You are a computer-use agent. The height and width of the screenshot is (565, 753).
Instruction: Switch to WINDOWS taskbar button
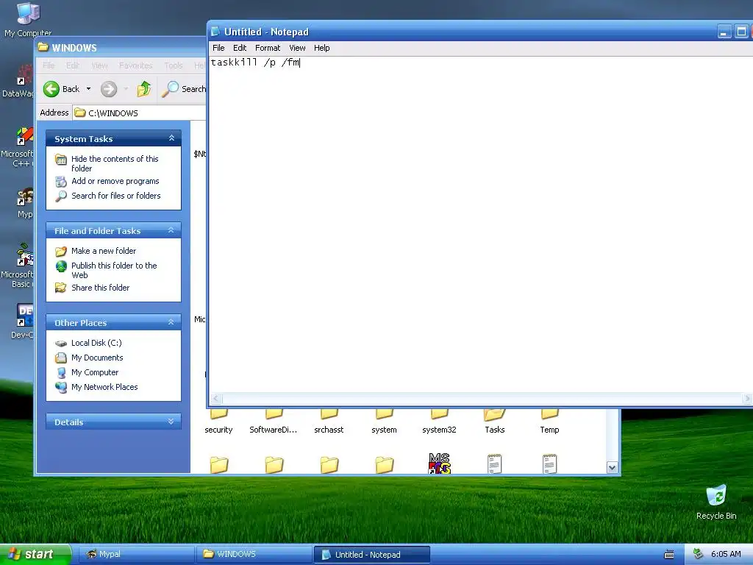(254, 554)
